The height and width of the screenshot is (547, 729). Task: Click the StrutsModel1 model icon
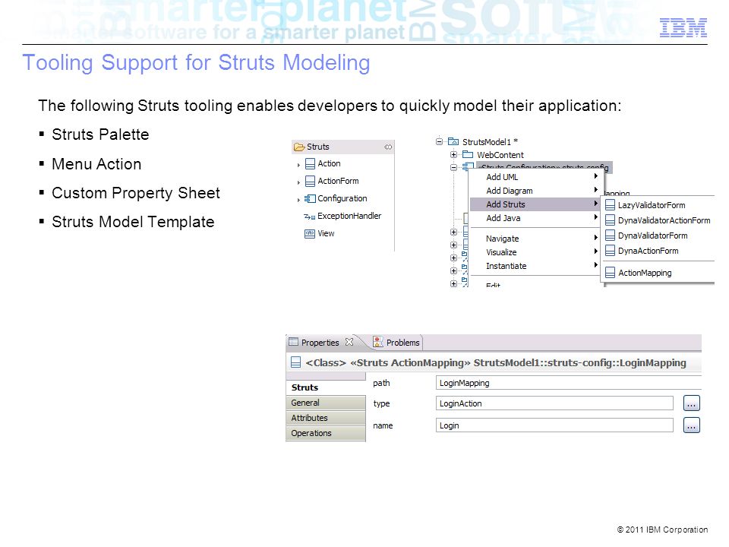[x=453, y=141]
